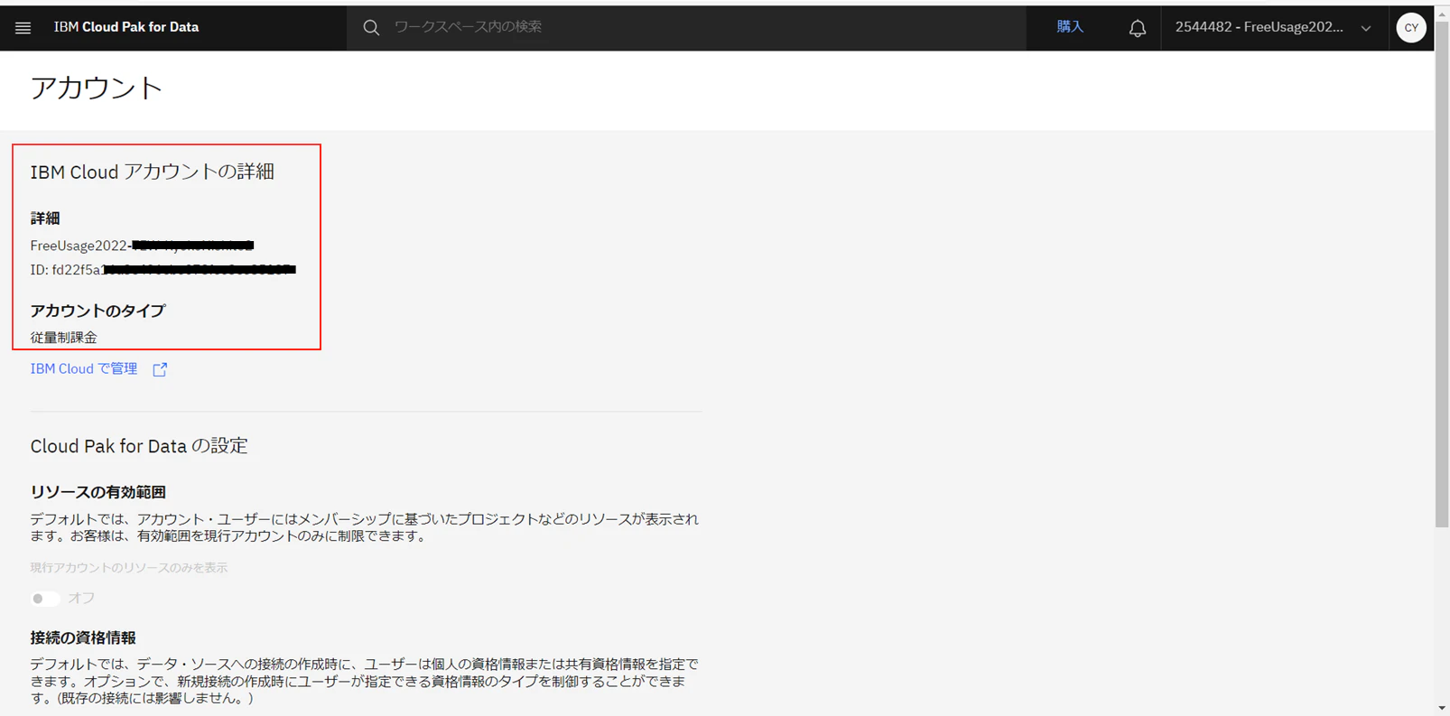The image size is (1450, 716).
Task: Click the Cloud Pak for Data の設定 heading
Action: coord(139,445)
